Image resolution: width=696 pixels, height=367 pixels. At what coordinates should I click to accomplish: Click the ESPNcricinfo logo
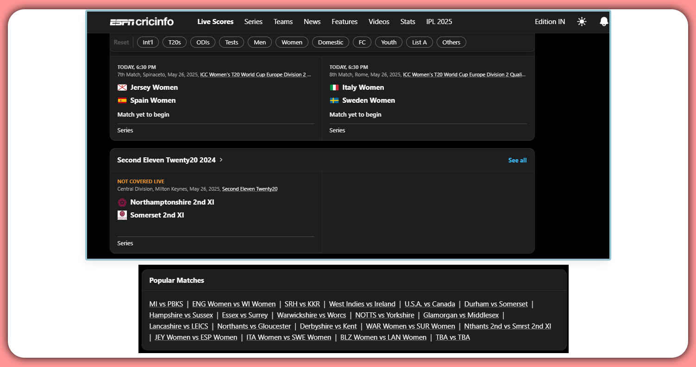(x=141, y=22)
